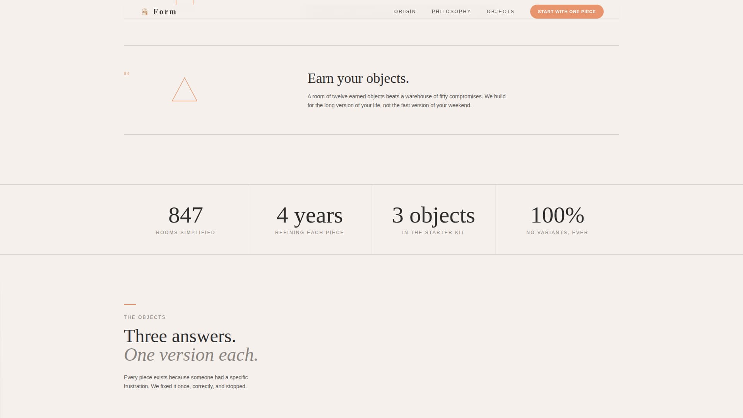Click the Form logo icon

[x=144, y=12]
